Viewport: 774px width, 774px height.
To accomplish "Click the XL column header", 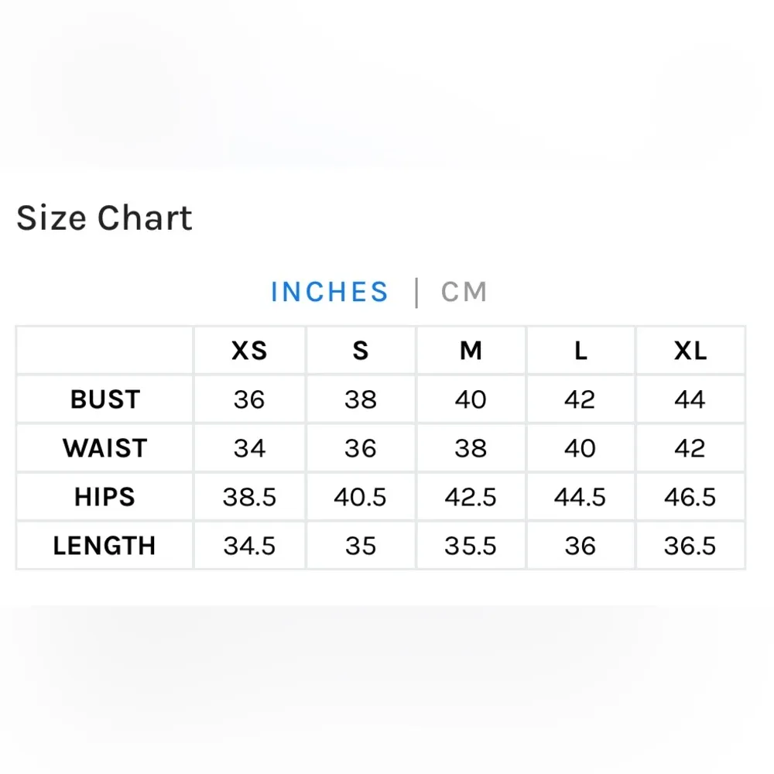I will [x=690, y=351].
